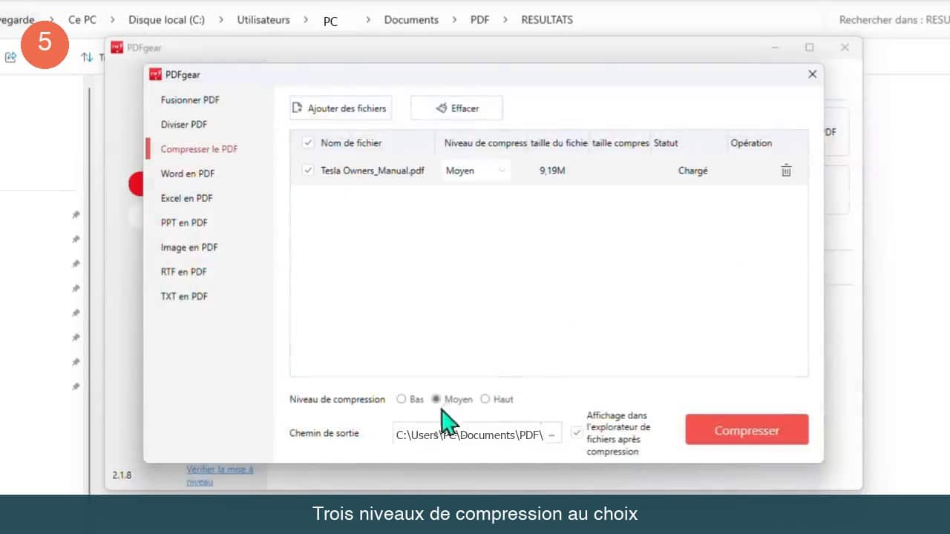Expand breadcrumb chevron after Documents
950x534 pixels.
pyautogui.click(x=454, y=20)
